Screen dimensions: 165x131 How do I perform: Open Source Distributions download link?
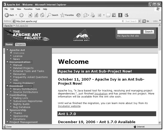26,92
